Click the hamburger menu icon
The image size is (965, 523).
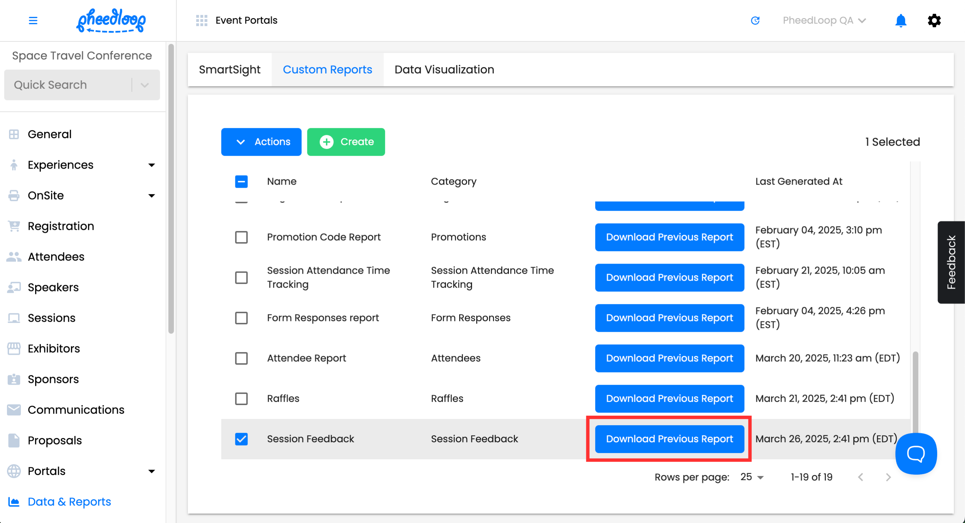pos(33,20)
